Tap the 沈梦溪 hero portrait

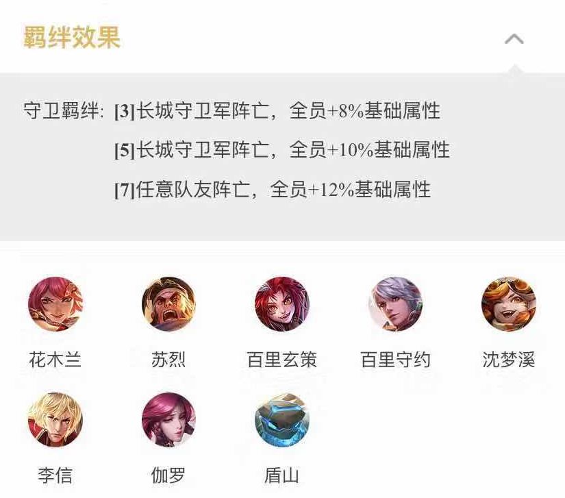tap(508, 303)
